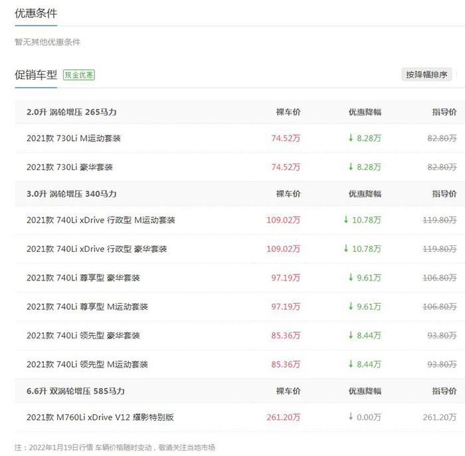Open 740Li xDrive 行政型 M运动套装

101,220
